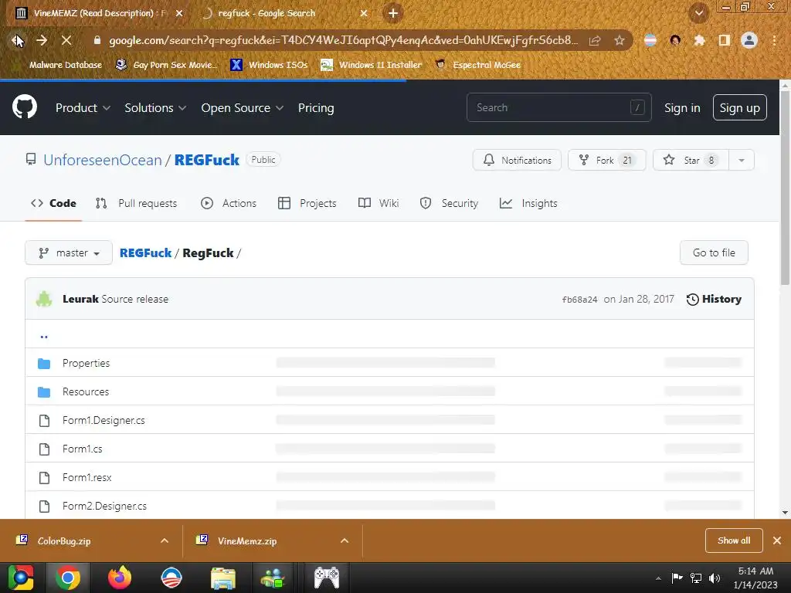Open the Form1.cs file

[x=82, y=449]
